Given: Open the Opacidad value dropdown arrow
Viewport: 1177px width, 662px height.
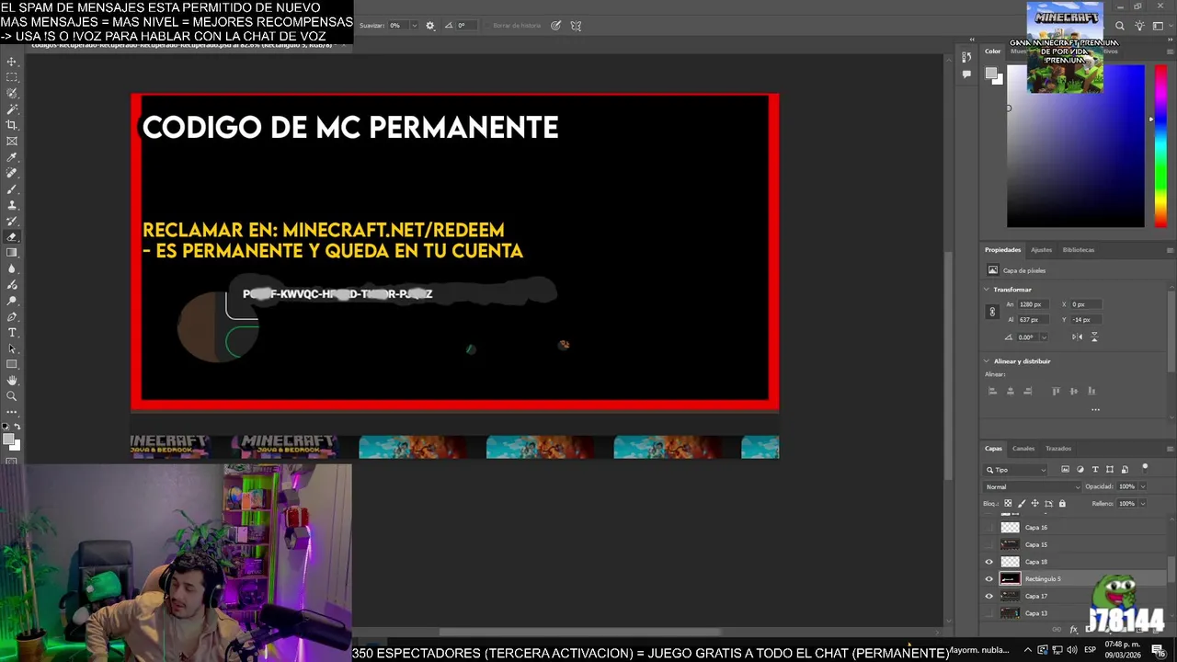Looking at the screenshot, I should coord(1142,486).
